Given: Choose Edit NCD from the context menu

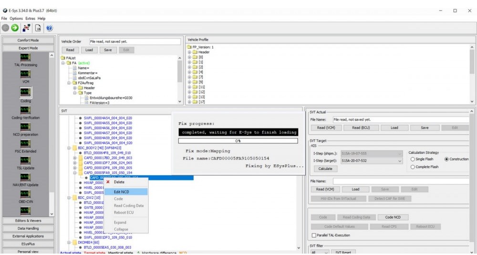Looking at the screenshot, I should [x=122, y=191].
